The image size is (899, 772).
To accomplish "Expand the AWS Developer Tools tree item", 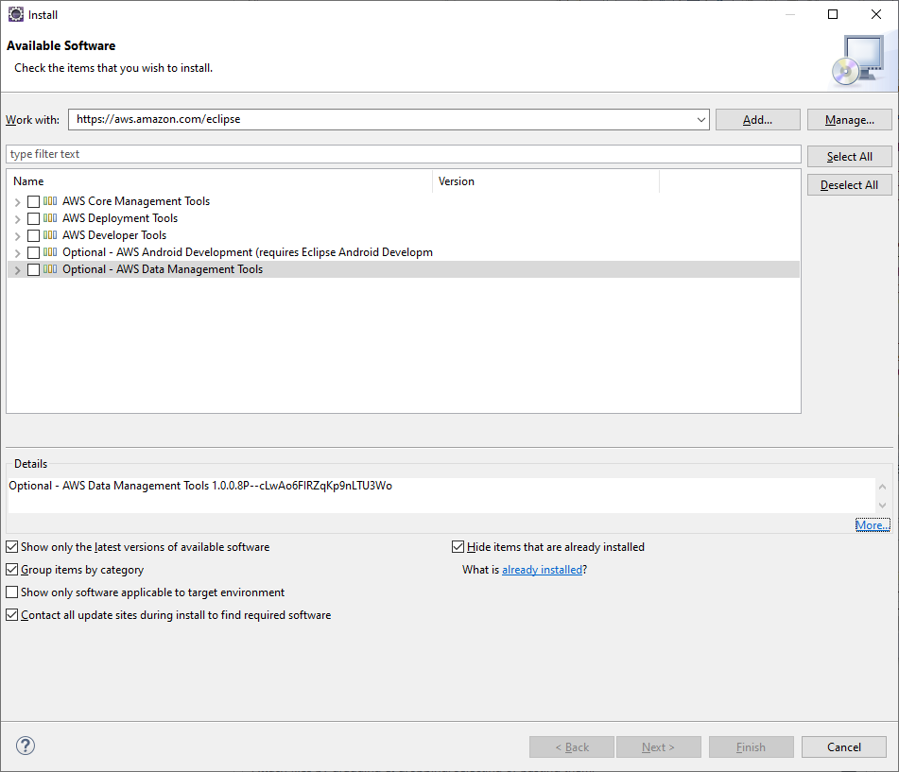I will (x=16, y=235).
